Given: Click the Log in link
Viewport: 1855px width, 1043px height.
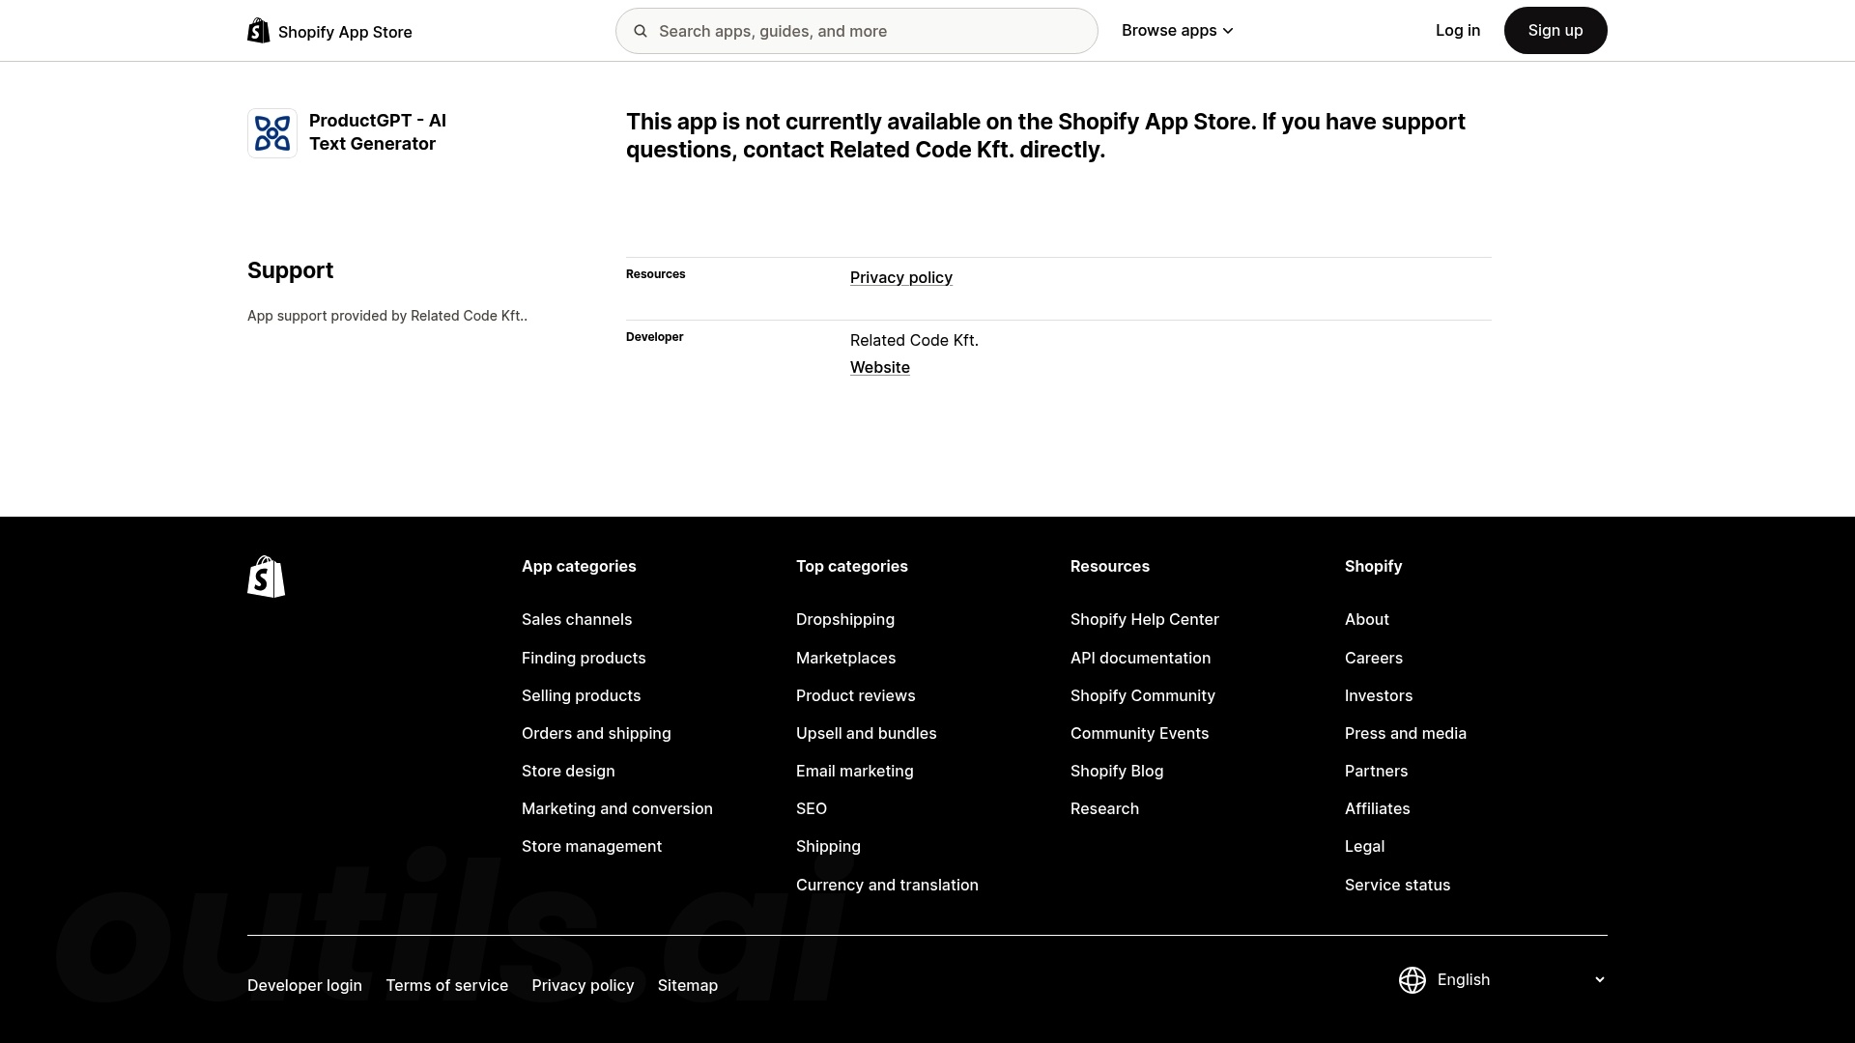Looking at the screenshot, I should click(1458, 31).
